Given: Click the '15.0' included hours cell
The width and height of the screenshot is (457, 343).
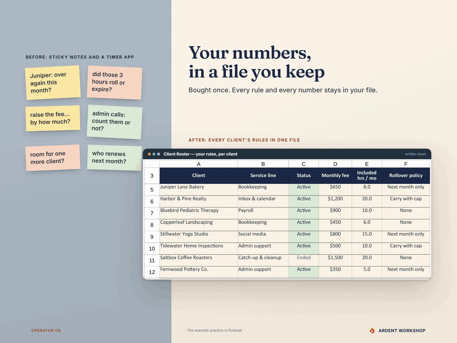Looking at the screenshot, I should click(367, 237).
